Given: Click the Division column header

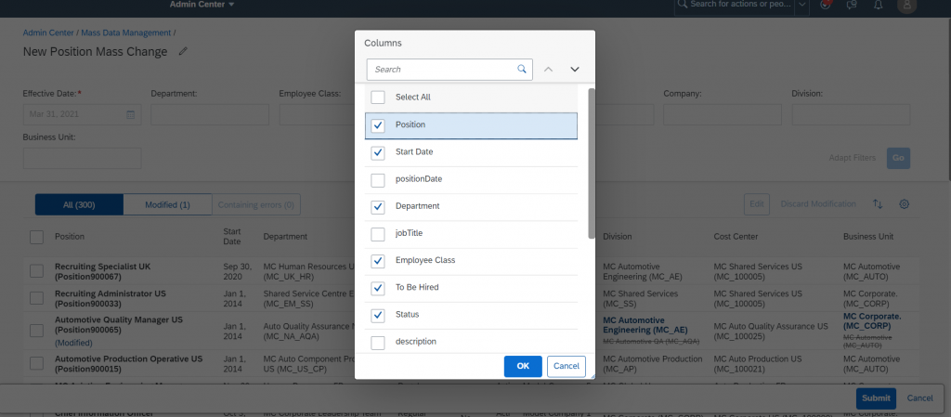Looking at the screenshot, I should tap(618, 237).
